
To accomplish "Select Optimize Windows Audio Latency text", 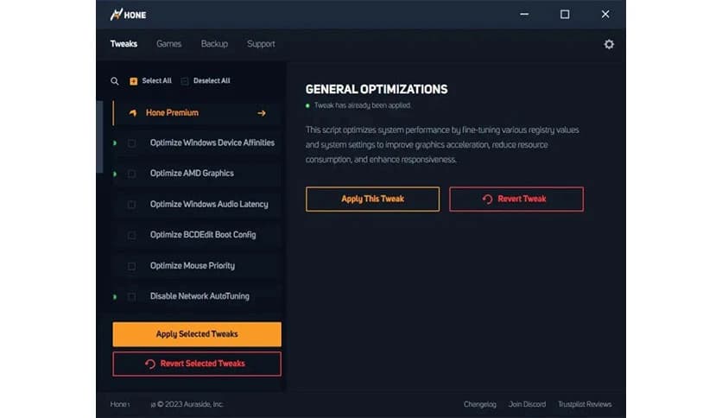I will point(209,204).
